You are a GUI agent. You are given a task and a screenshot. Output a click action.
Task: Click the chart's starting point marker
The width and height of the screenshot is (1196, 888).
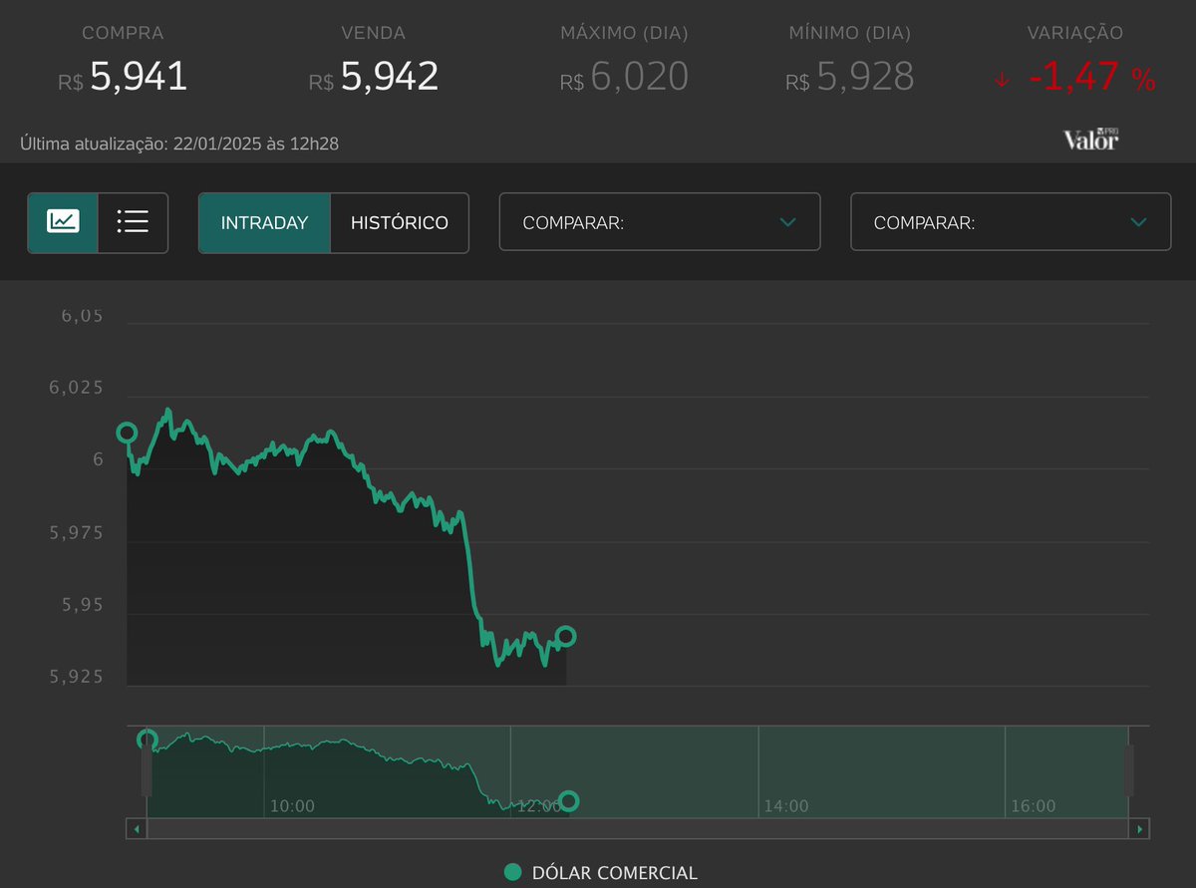click(x=127, y=433)
